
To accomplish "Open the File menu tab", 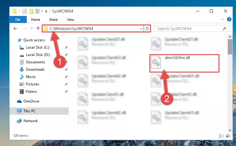I will 18,20.
